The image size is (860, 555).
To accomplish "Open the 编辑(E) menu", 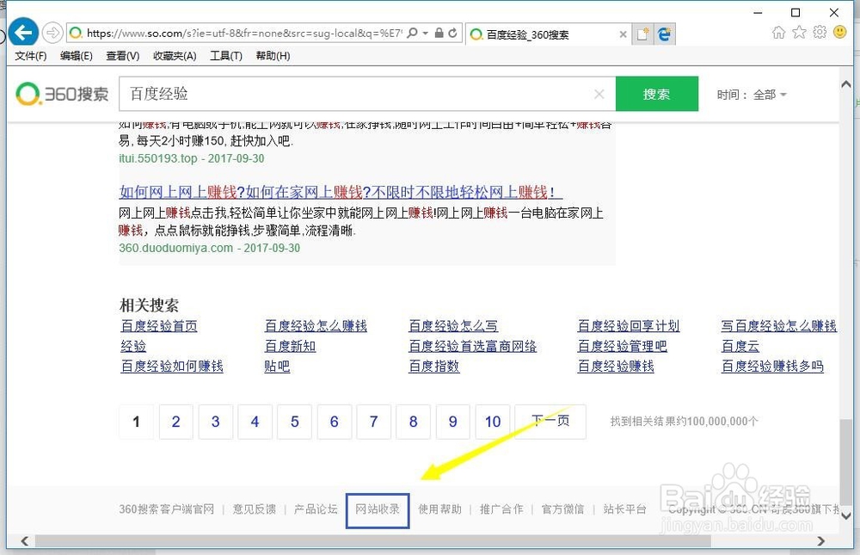I will 77,55.
